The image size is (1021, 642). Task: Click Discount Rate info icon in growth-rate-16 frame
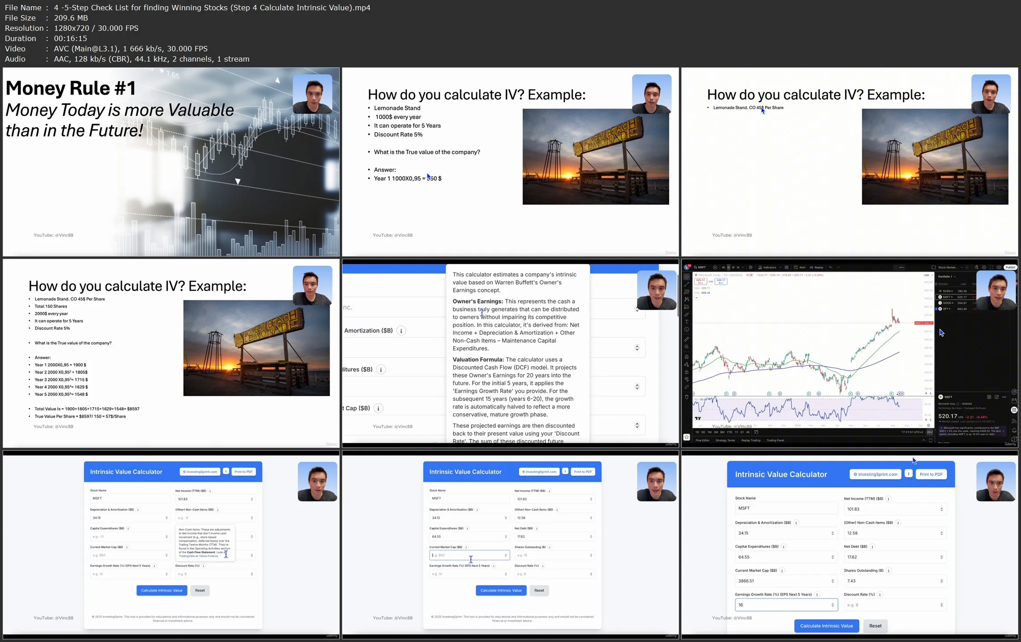coord(880,594)
